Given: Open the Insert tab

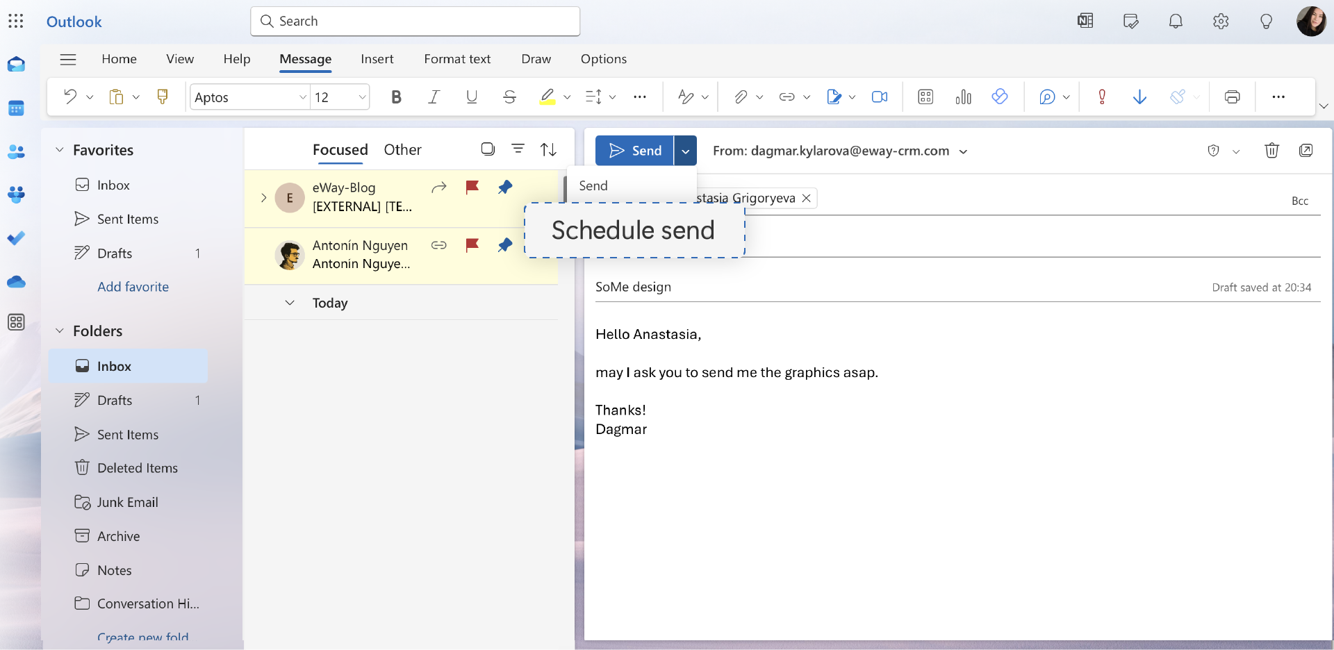Looking at the screenshot, I should tap(377, 59).
